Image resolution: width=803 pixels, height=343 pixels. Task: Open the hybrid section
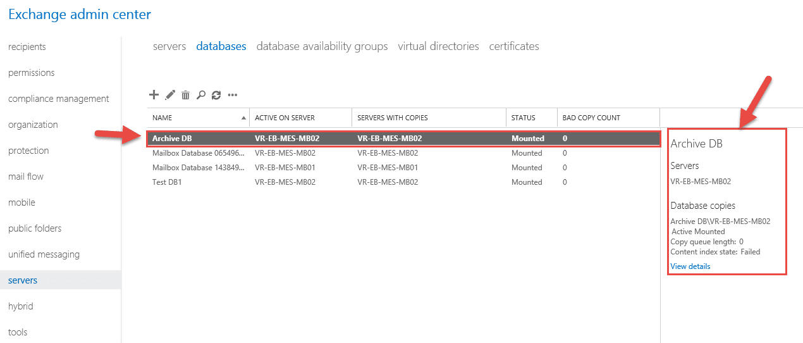pyautogui.click(x=21, y=306)
